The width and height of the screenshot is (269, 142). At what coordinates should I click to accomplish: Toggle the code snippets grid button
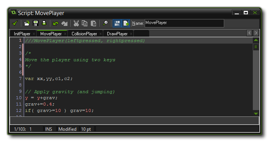click(x=117, y=23)
